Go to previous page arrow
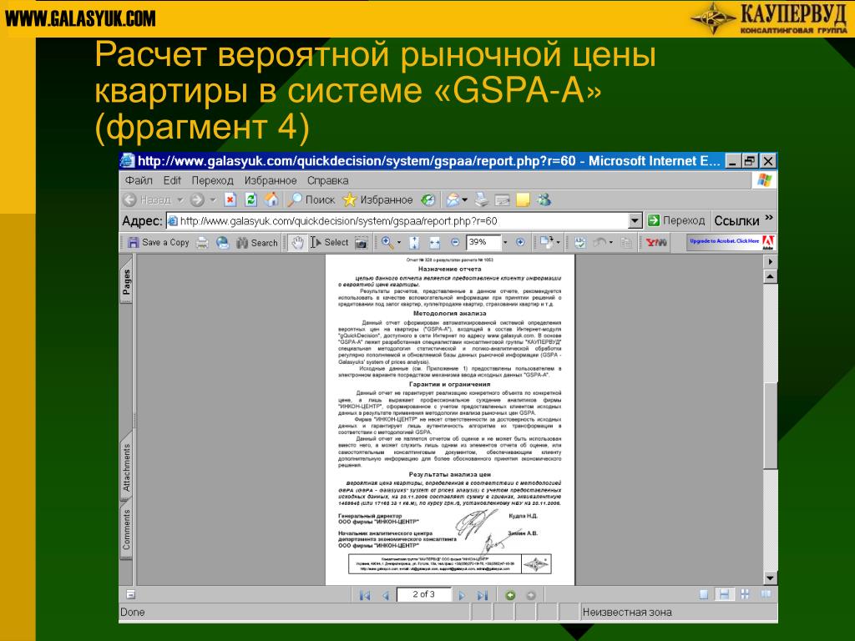Screen dimensions: 855x641 tap(386, 595)
